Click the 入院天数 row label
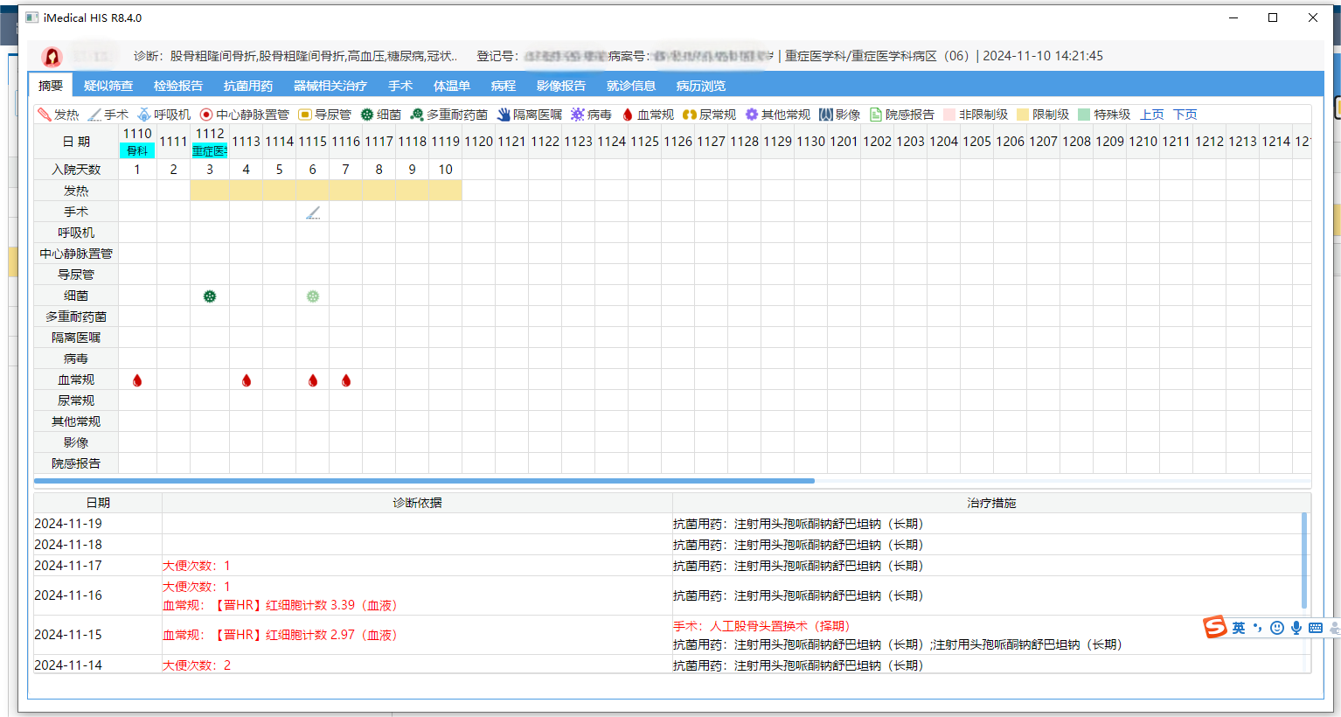This screenshot has height=717, width=1341. click(x=76, y=170)
